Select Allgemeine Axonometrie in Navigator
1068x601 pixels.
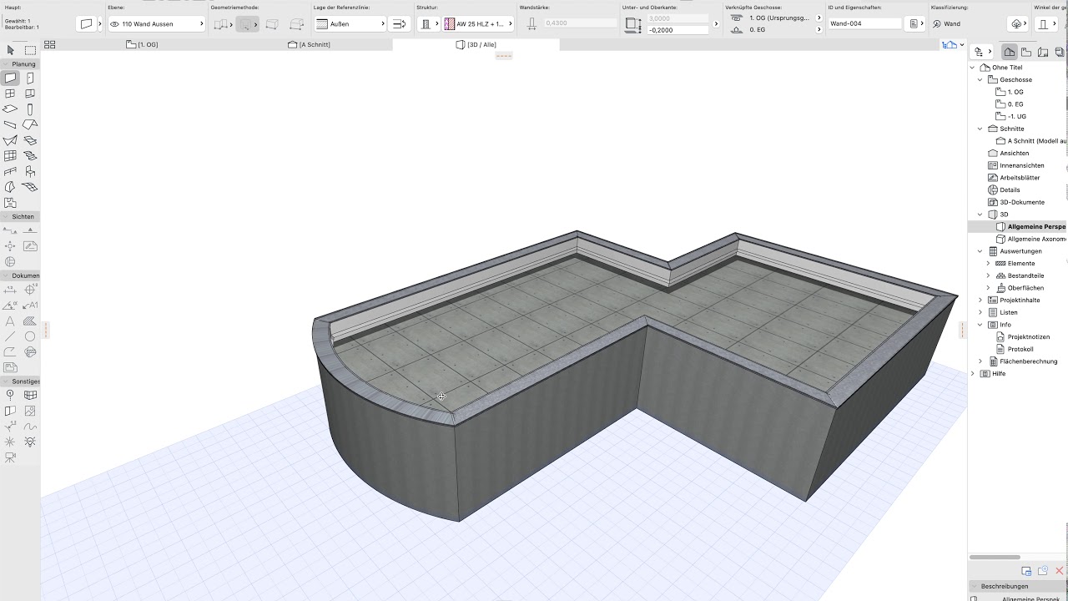[1030, 239]
